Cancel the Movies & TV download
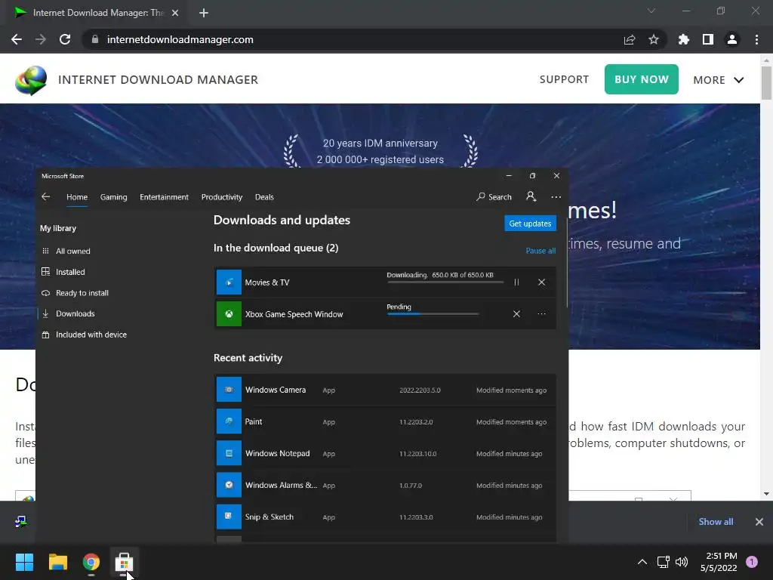 (541, 282)
